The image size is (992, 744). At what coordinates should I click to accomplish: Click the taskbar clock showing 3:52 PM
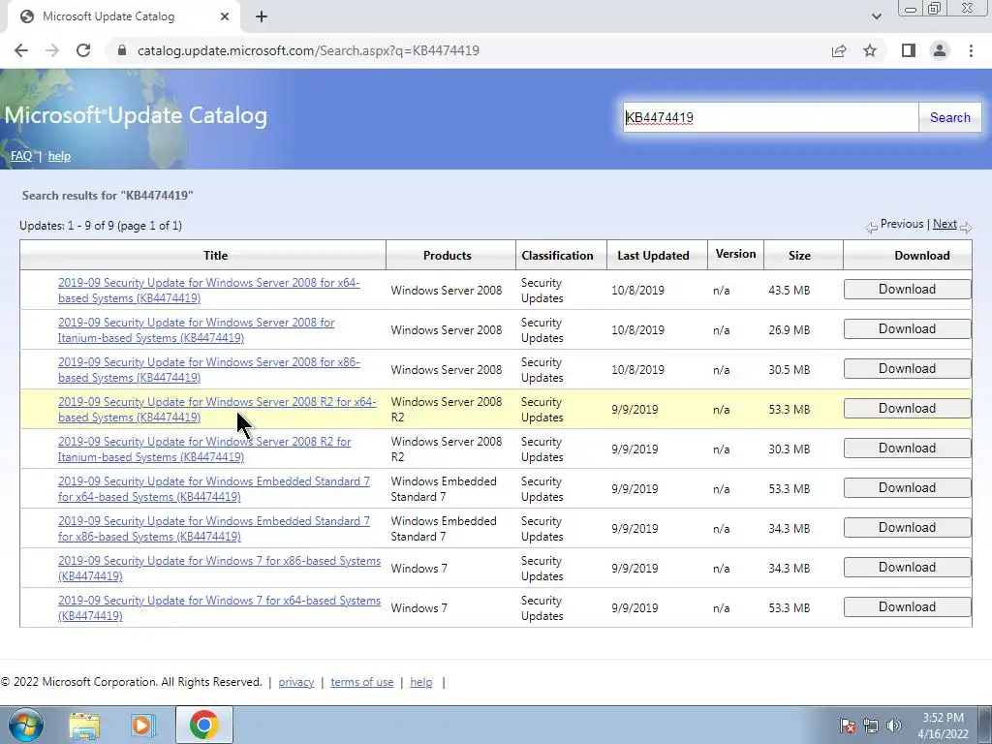click(x=943, y=726)
